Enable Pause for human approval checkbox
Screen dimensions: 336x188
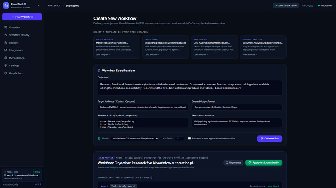(x=189, y=139)
